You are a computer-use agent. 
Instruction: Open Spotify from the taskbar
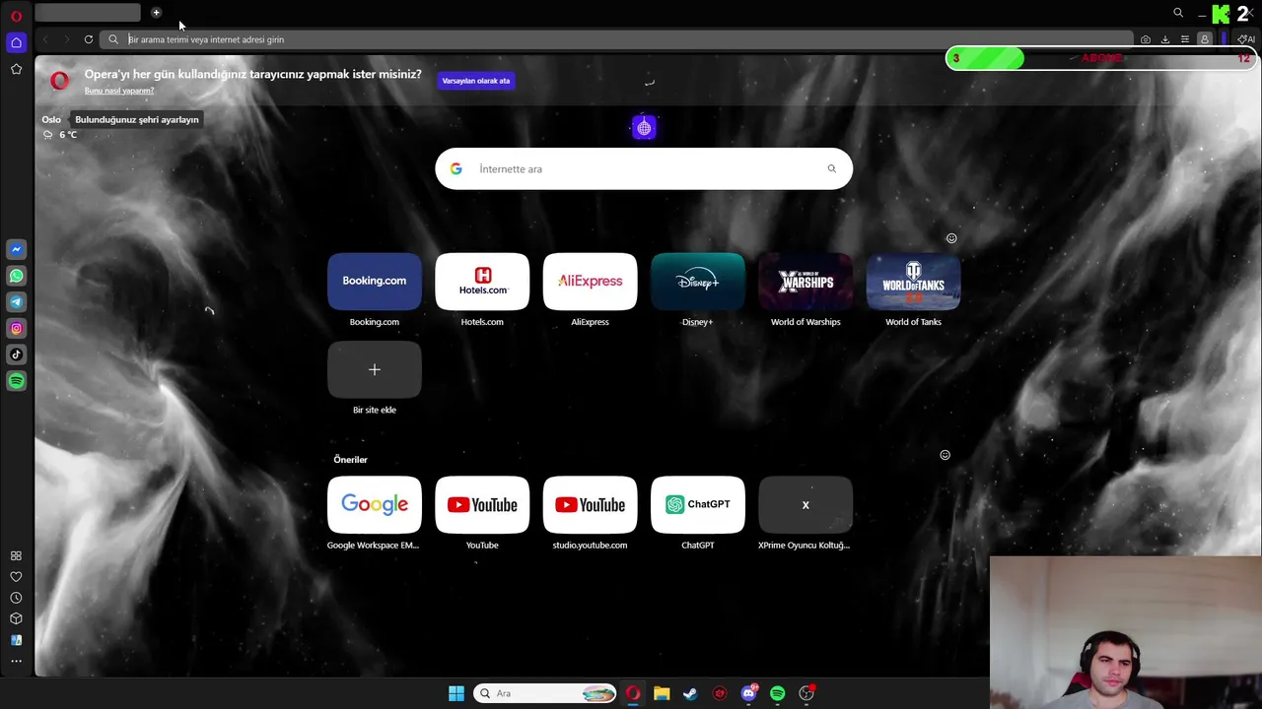click(777, 693)
